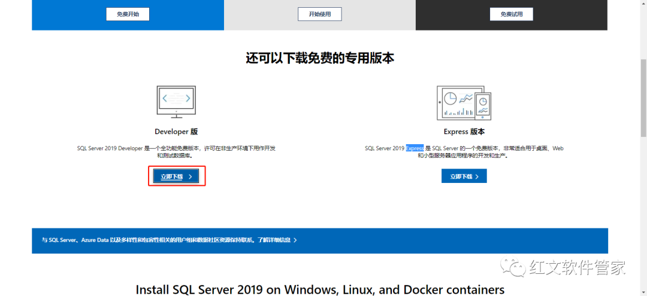Download the Express edition via 立即下载
Screen dimensions: 647x296
[x=464, y=176]
